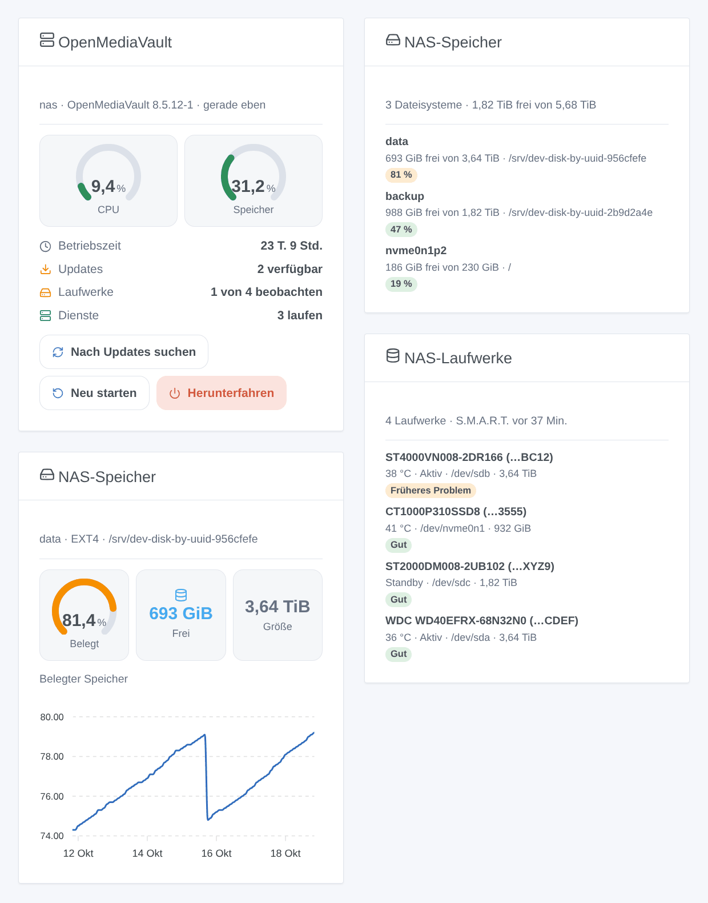708x903 pixels.
Task: Click the Betriebszeit label
Action: tap(90, 246)
